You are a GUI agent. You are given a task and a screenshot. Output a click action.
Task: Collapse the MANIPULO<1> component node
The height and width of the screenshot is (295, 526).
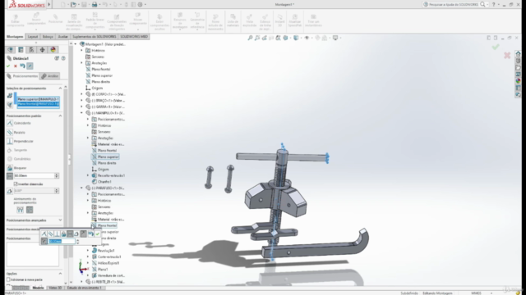pos(81,113)
